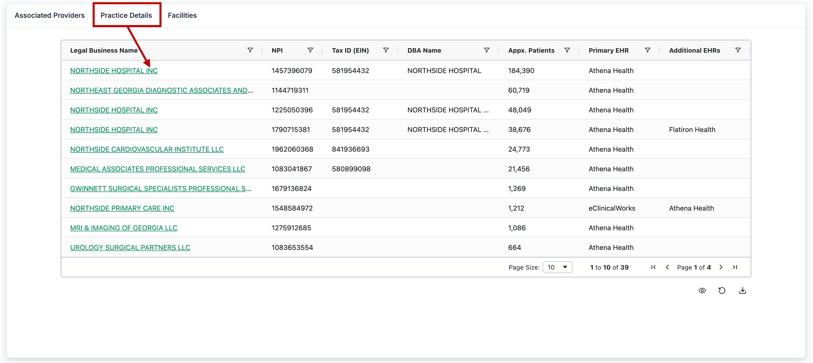Open the NPI column filter
Screen dimensions: 813x363
pos(310,50)
